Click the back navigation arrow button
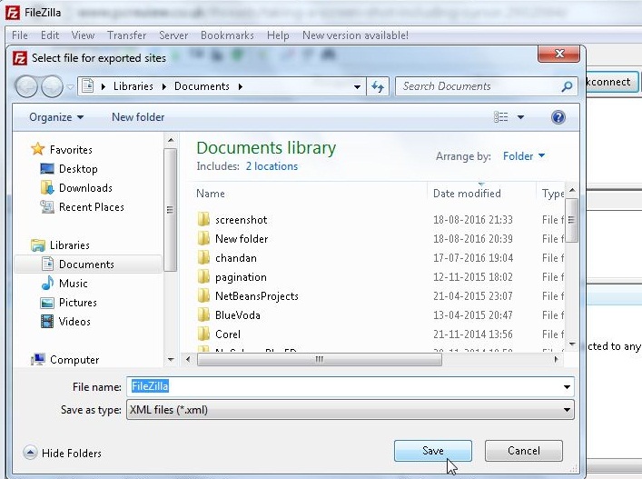642x479 pixels. pyautogui.click(x=26, y=86)
